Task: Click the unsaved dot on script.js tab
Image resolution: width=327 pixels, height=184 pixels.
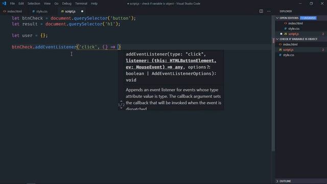Action: [x=82, y=11]
